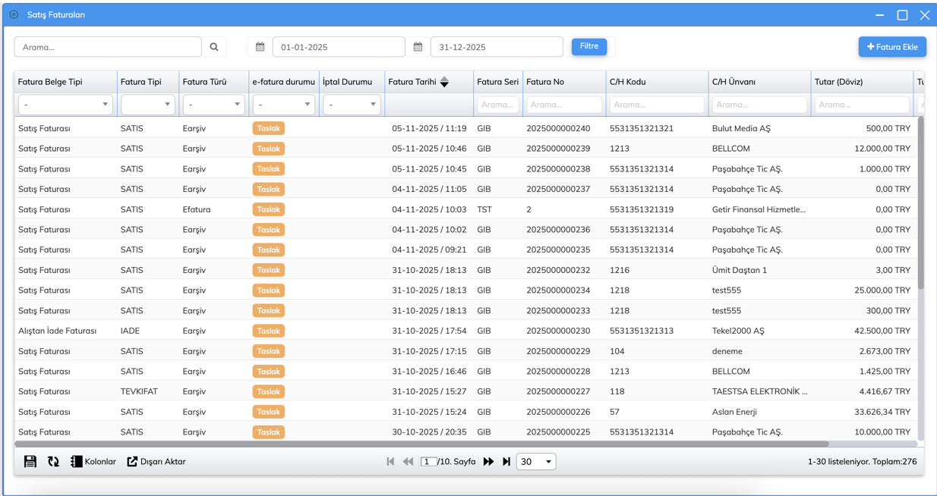Click the refresh icon in footer

53,461
